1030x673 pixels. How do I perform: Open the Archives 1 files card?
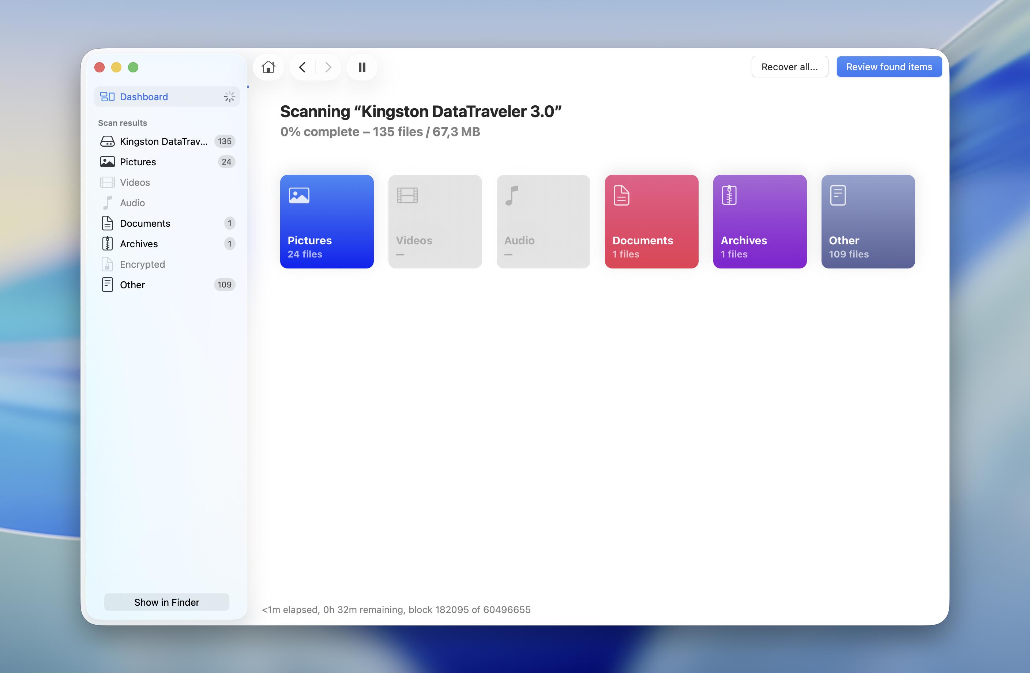(x=760, y=222)
